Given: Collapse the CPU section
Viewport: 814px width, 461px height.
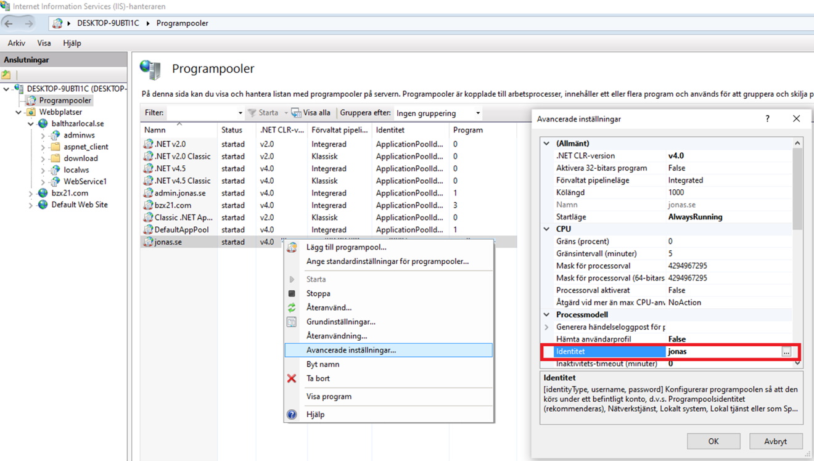Looking at the screenshot, I should 546,229.
